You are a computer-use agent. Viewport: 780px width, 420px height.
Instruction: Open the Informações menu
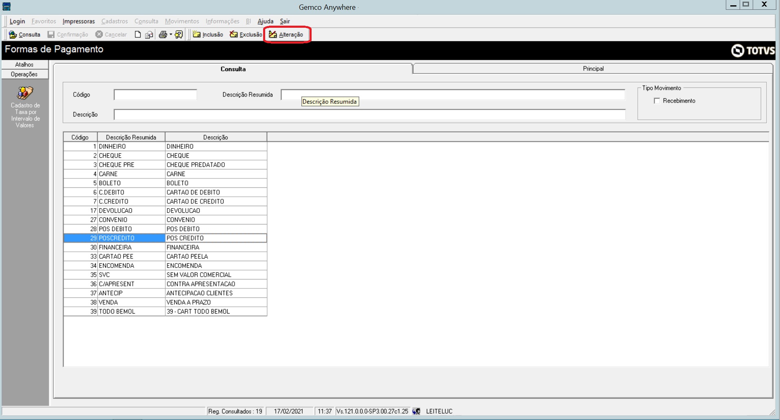coord(222,21)
